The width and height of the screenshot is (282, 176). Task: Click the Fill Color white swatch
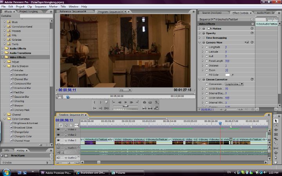pos(228,75)
